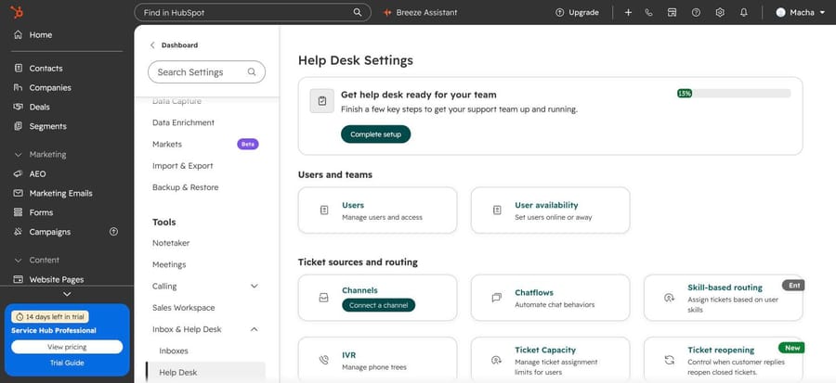Click the Search Settings input field

click(x=206, y=71)
